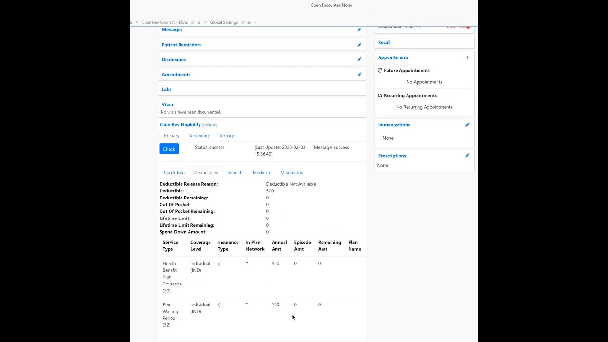Click the Service Type column header
This screenshot has height=342, width=608.
tap(171, 246)
